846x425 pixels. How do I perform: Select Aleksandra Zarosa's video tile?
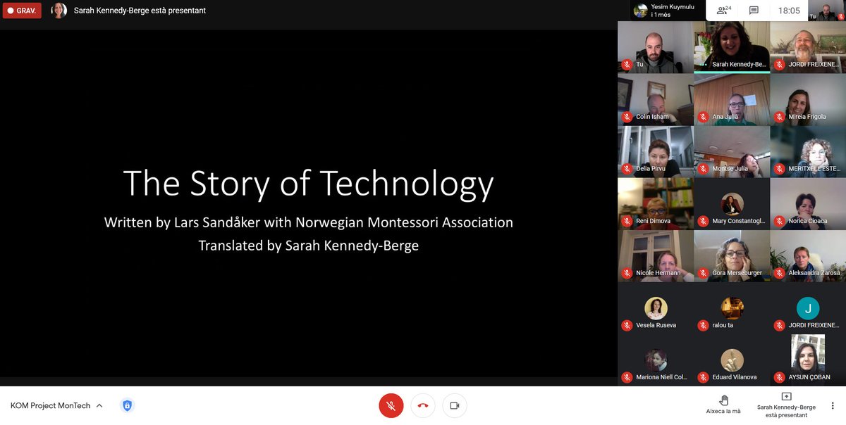click(808, 255)
